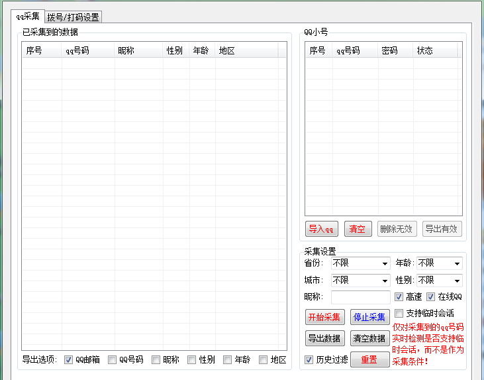Open the 性别 filter dropdown
484x380 pixels.
click(439, 281)
